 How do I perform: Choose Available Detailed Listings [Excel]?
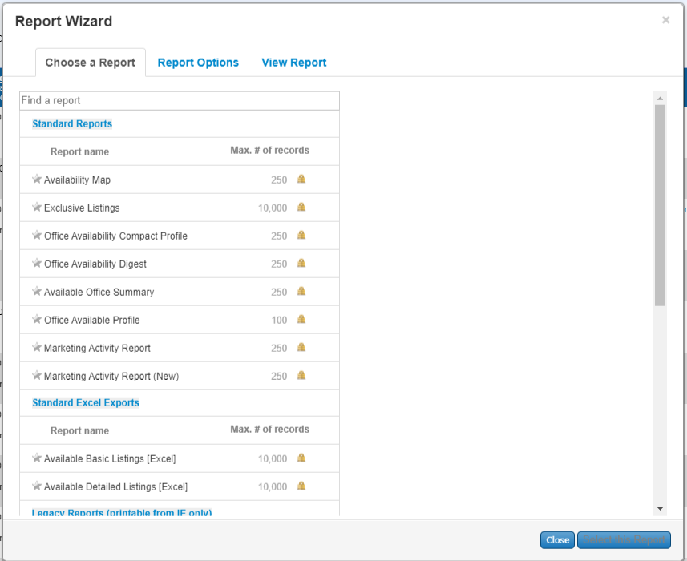tap(115, 487)
